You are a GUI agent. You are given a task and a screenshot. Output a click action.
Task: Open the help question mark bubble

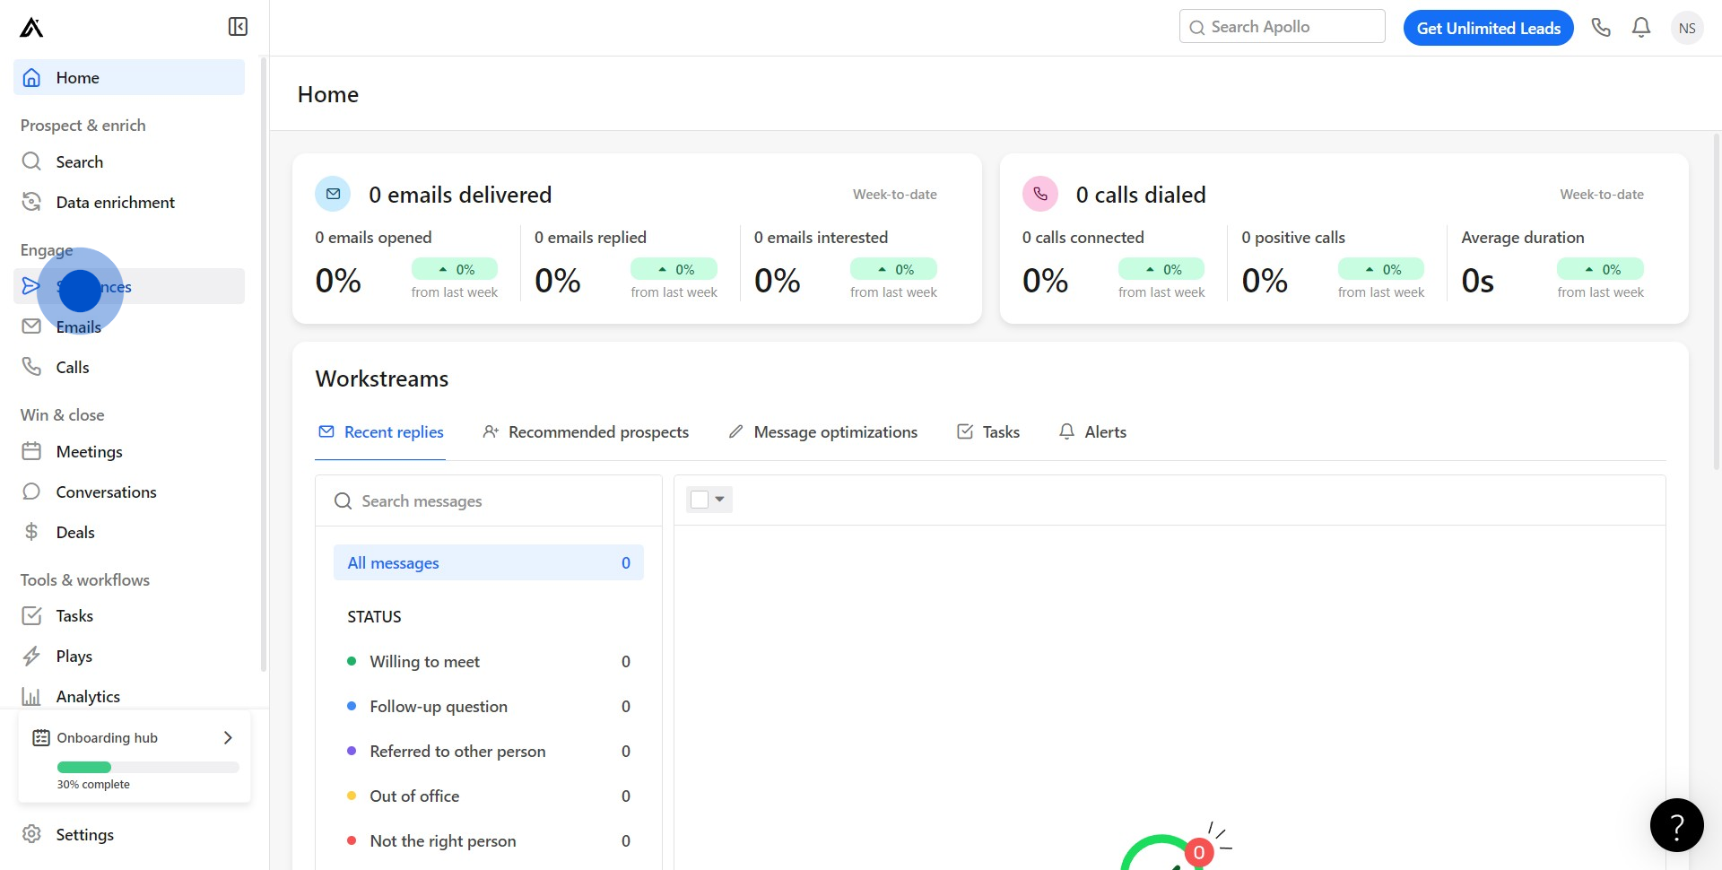point(1676,825)
